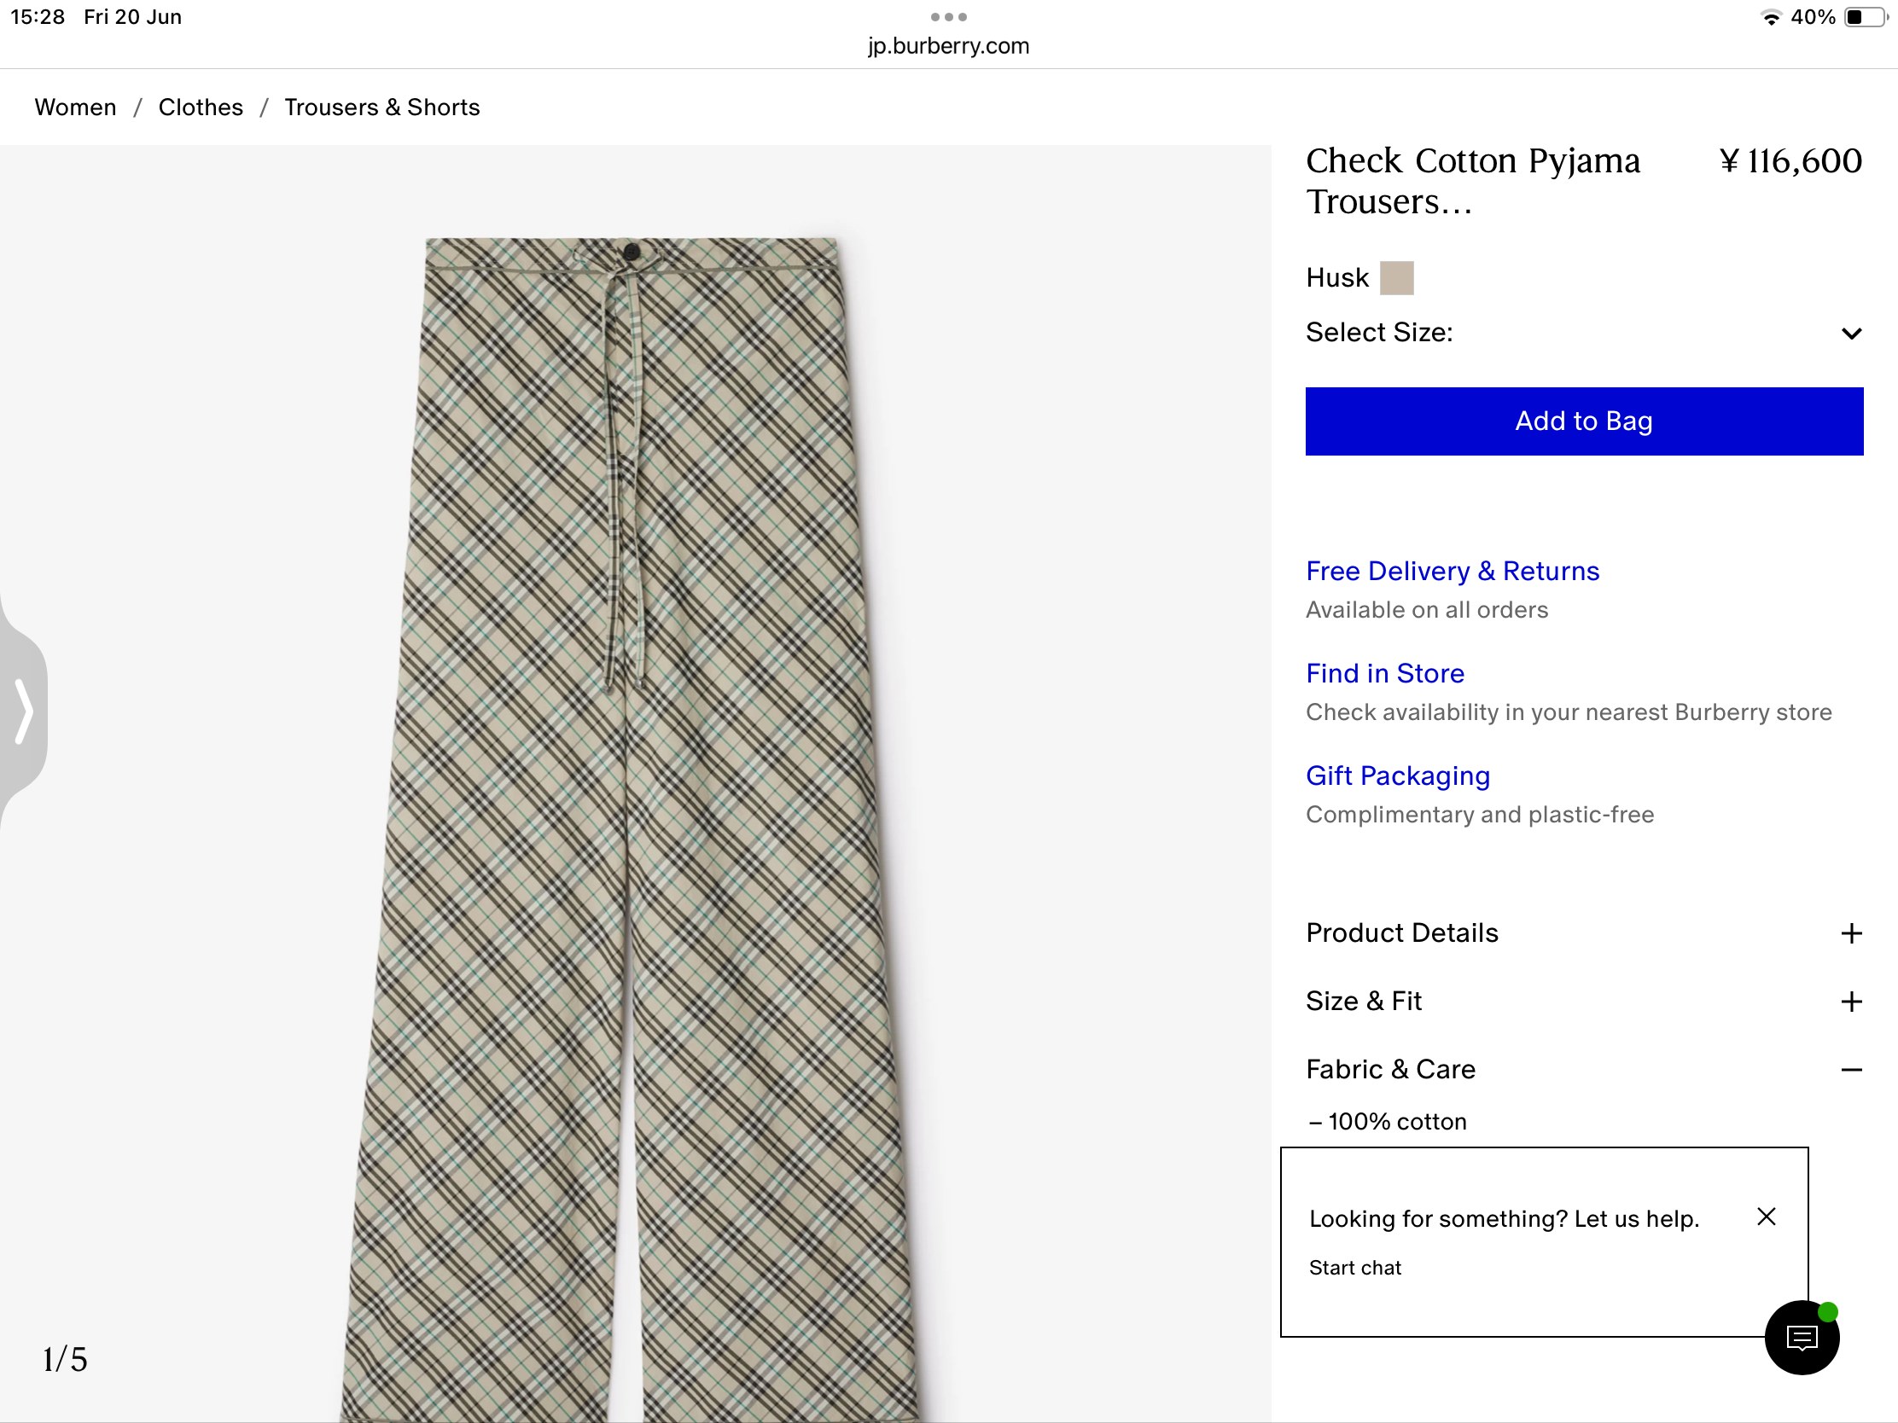Screen dimensions: 1898x1423
Task: Collapse Fabric & Care section
Action: [1851, 1070]
